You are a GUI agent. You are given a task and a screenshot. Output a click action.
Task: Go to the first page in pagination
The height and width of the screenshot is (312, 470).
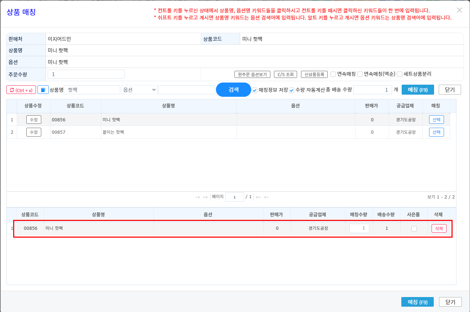pos(197,197)
